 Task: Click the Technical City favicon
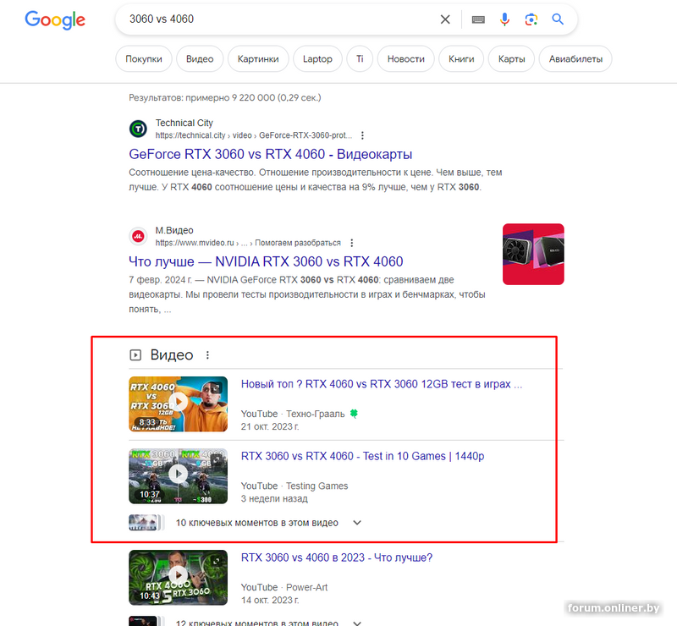(x=138, y=129)
